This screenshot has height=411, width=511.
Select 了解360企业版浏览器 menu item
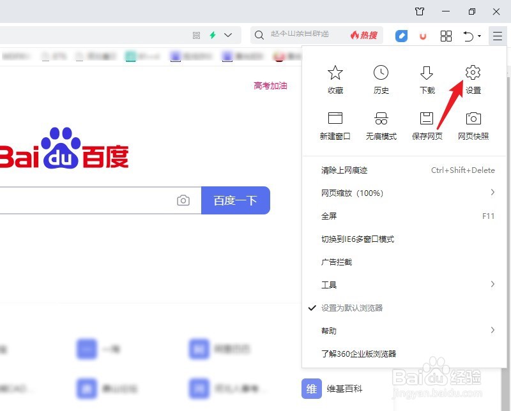click(x=404, y=354)
